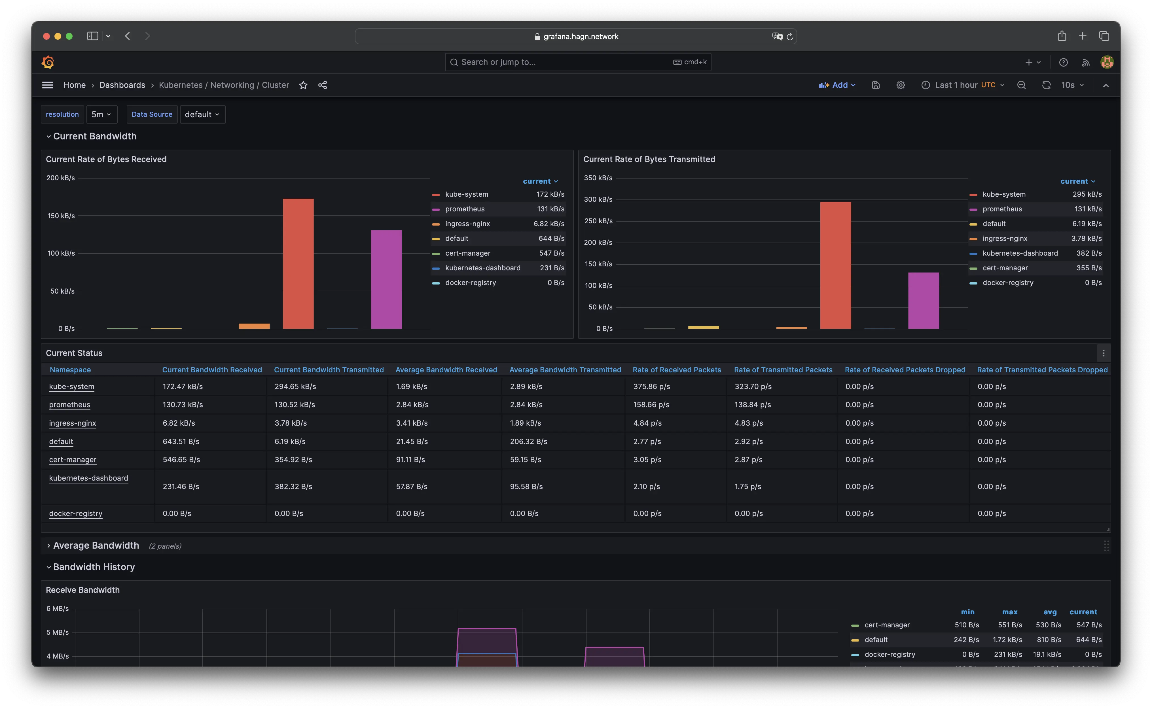The height and width of the screenshot is (709, 1152).
Task: Sort by Current Bandwidth Received column header
Action: tap(211, 370)
